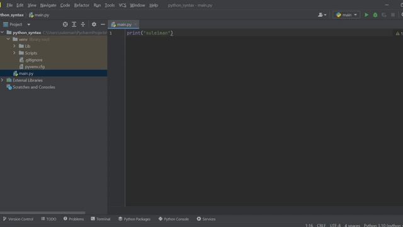Open the Services tool window

point(206,219)
